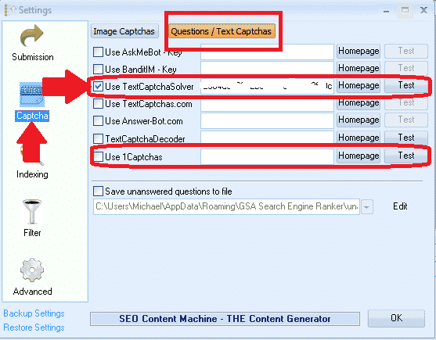Switch to the Image Captchas tab

(x=124, y=31)
